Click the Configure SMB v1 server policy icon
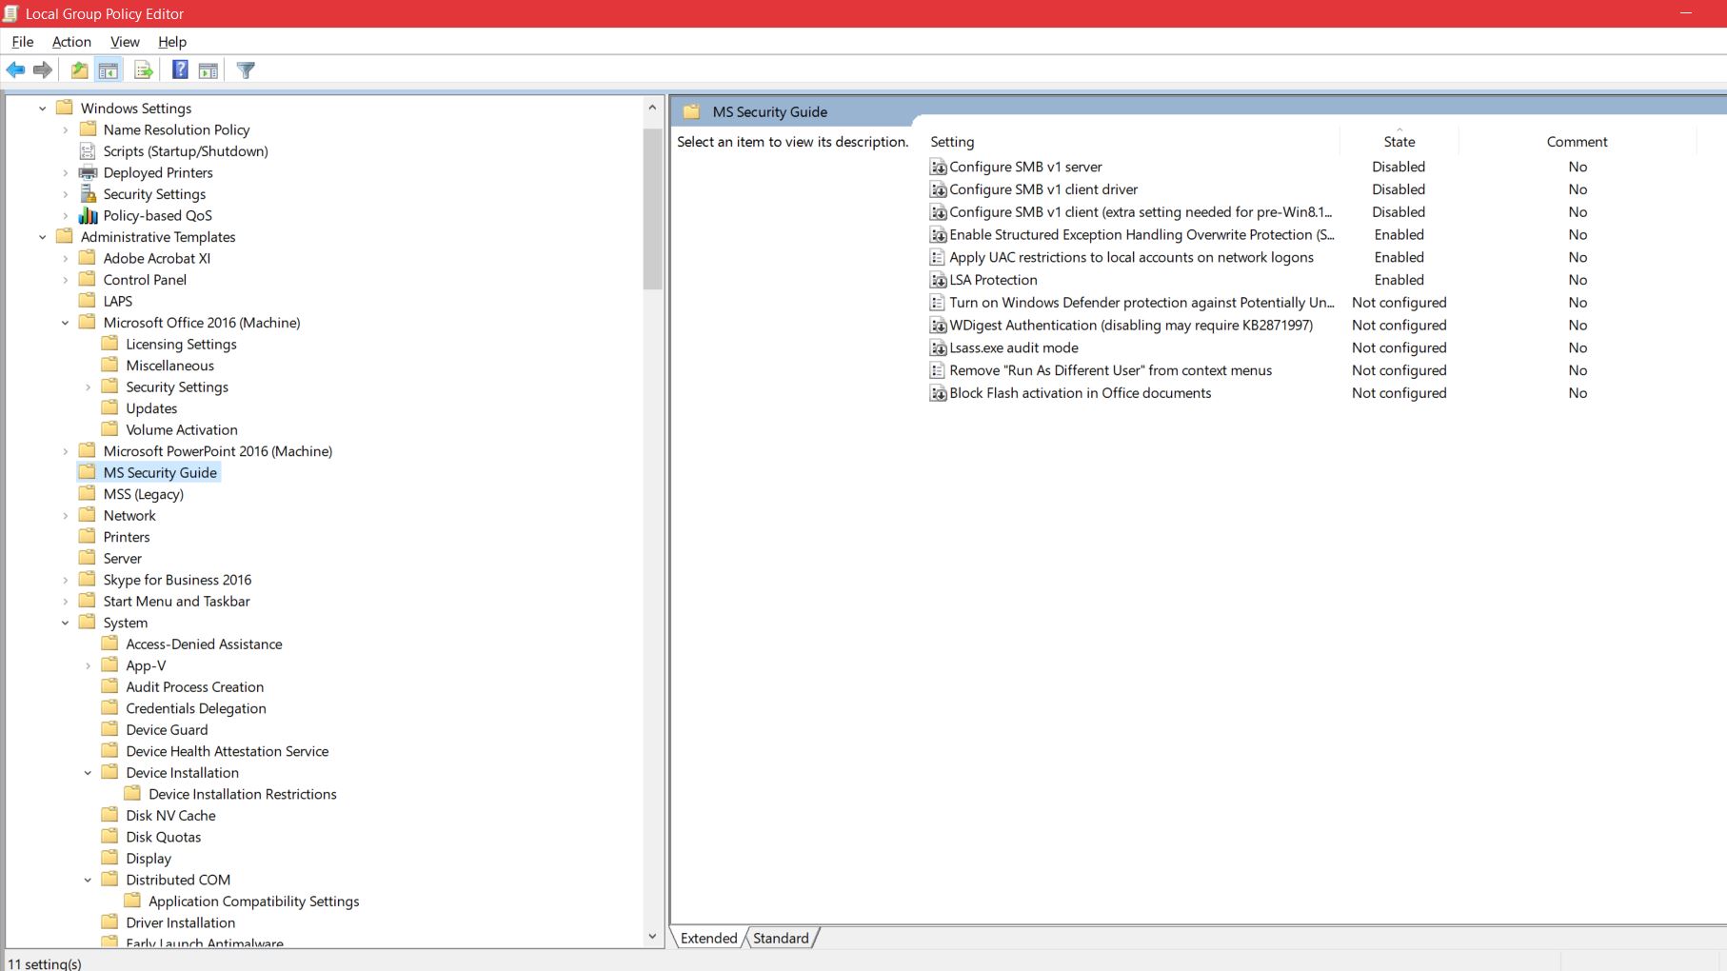This screenshot has width=1727, height=971. click(938, 167)
